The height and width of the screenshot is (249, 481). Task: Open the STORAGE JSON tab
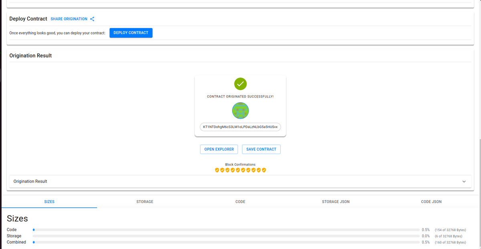click(336, 202)
